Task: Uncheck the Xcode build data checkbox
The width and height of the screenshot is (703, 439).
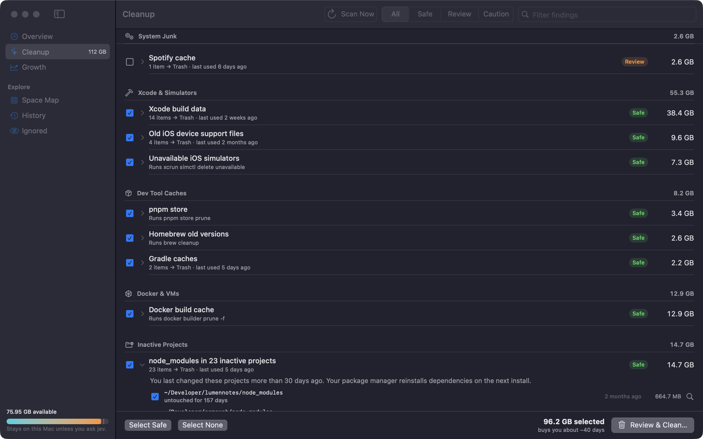Action: point(130,113)
